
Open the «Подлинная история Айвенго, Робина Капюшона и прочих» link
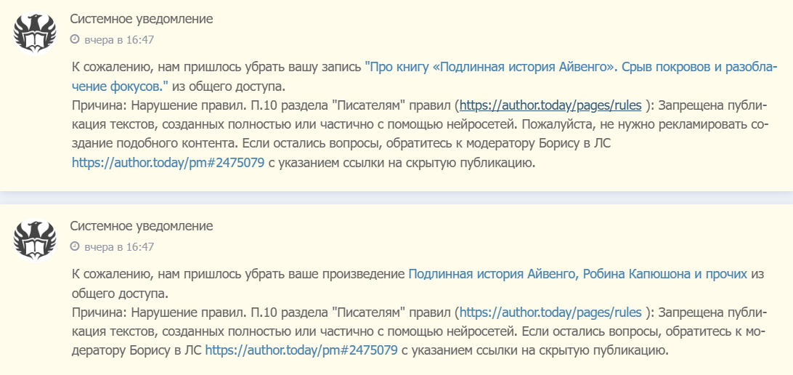pos(577,274)
